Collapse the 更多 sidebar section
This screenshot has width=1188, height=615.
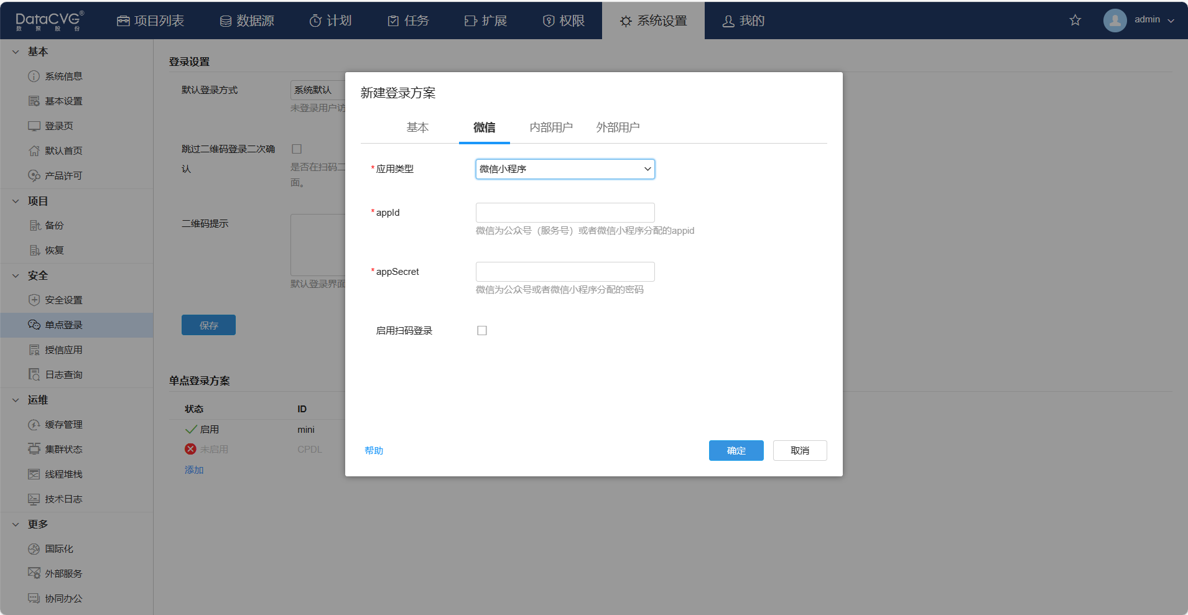pyautogui.click(x=16, y=524)
